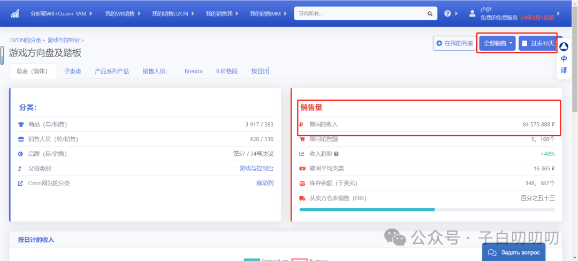The width and height of the screenshot is (578, 261).
Task: Expand the 我的销售MM menu
Action: click(268, 13)
